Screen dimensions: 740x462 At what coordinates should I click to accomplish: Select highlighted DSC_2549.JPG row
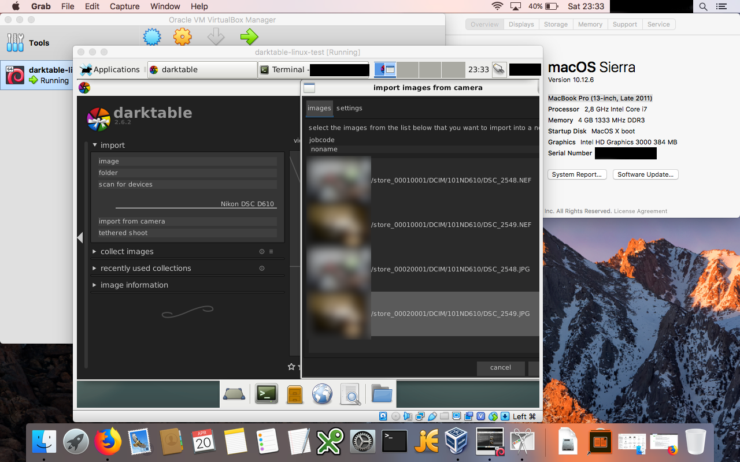tap(424, 314)
